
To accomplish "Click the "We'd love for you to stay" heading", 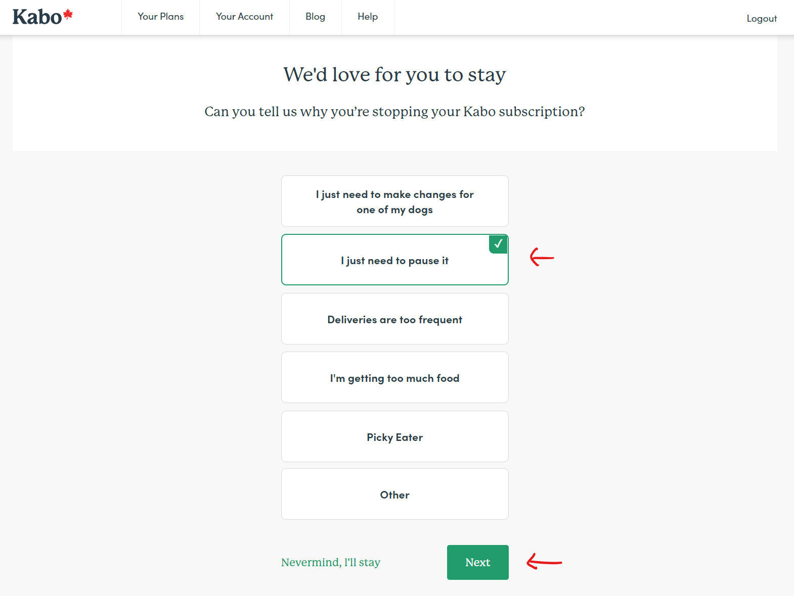I will pos(394,75).
